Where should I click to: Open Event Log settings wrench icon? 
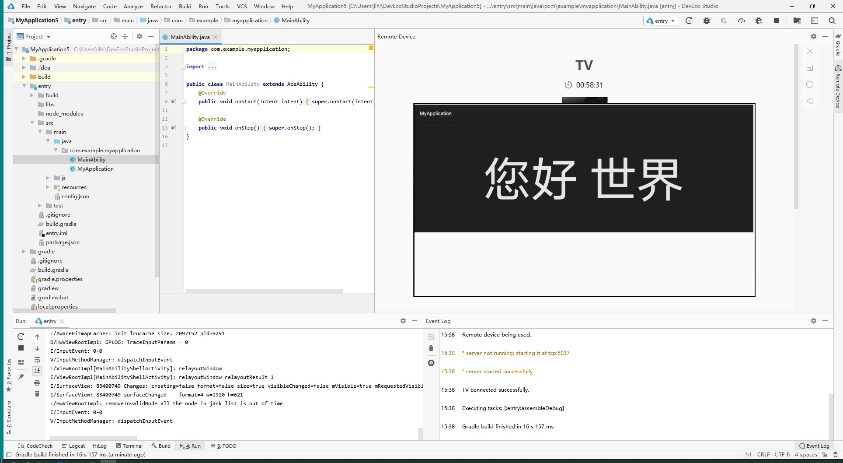431,363
